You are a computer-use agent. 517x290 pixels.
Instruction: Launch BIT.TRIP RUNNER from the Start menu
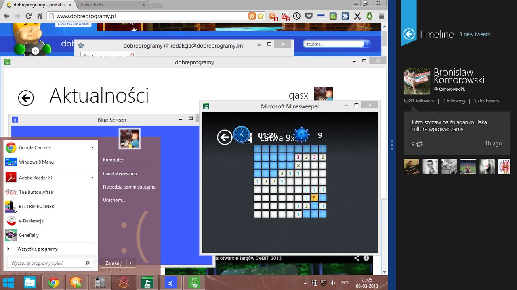pos(51,206)
